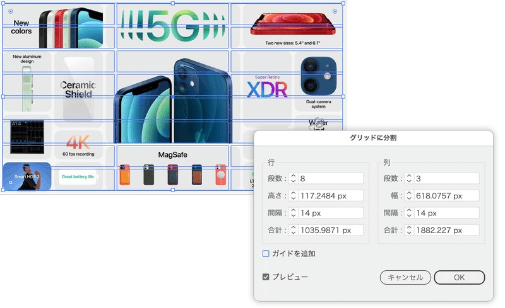
Task: Click the New aluminum design text
Action: (x=27, y=59)
